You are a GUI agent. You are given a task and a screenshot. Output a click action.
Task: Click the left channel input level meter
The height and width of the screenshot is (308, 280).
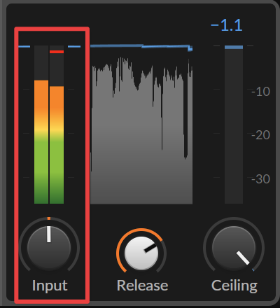(x=41, y=125)
